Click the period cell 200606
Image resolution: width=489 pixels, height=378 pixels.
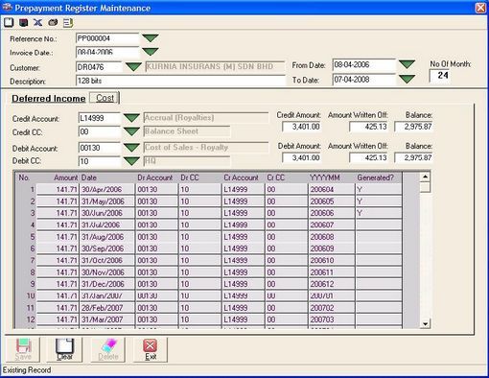click(x=332, y=213)
